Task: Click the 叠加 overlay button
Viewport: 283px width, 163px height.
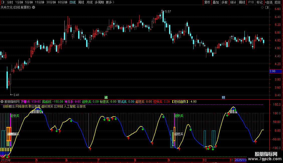Action: click(216, 3)
